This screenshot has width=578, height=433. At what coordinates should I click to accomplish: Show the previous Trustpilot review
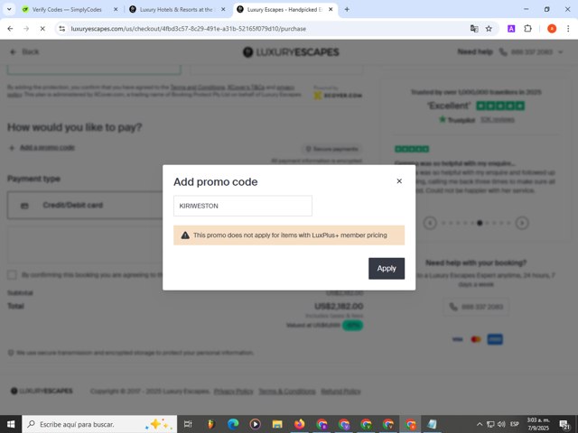coord(430,223)
